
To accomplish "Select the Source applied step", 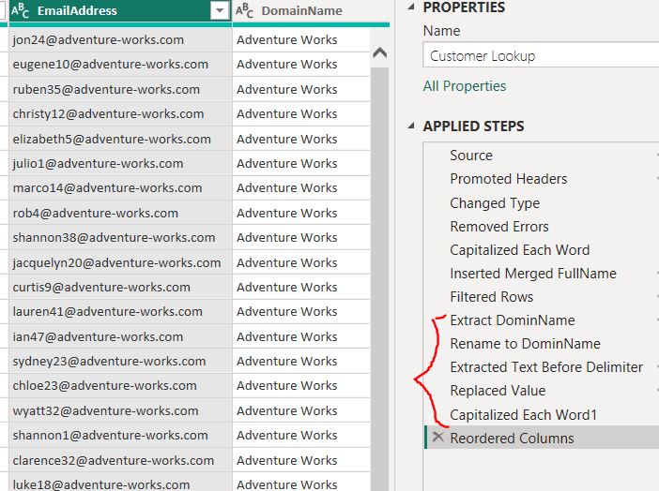I will tap(471, 156).
